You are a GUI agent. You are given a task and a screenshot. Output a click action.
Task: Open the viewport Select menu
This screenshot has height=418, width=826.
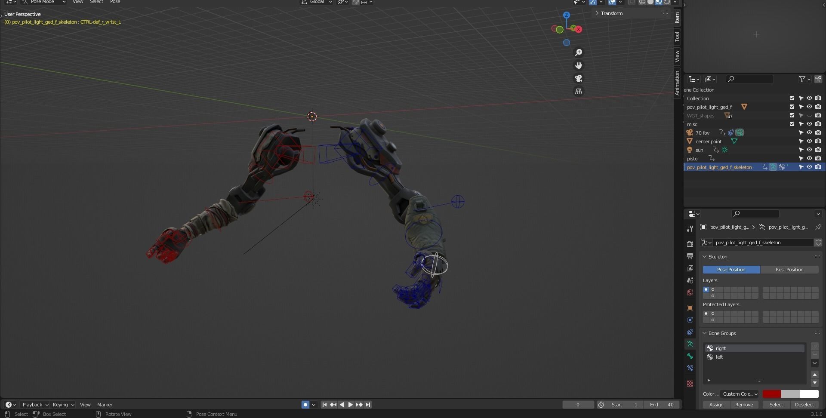pos(96,2)
